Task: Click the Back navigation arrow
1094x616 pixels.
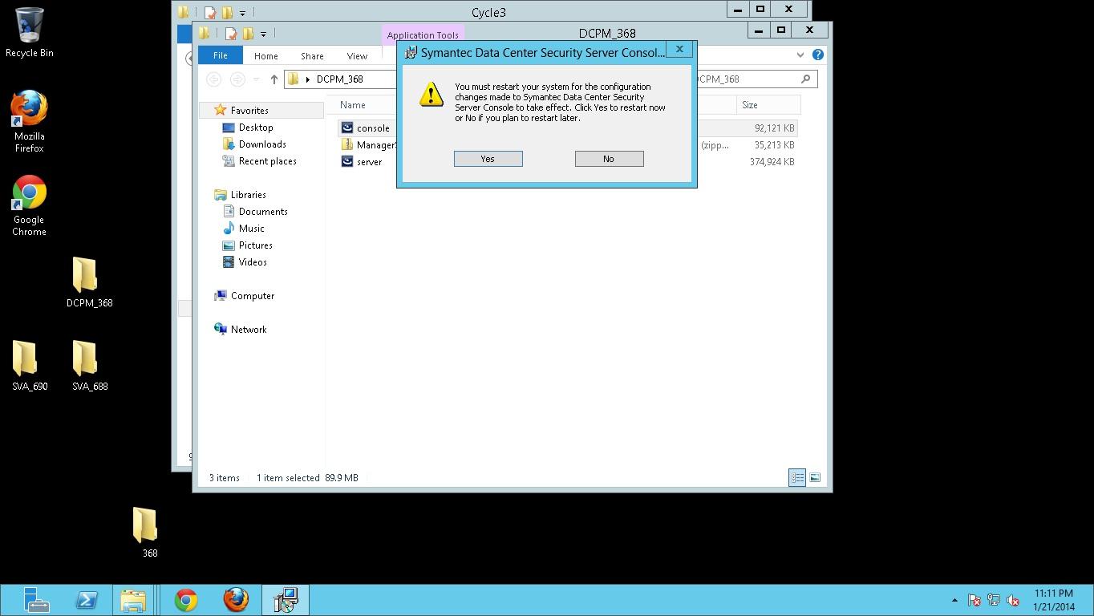Action: coord(213,79)
